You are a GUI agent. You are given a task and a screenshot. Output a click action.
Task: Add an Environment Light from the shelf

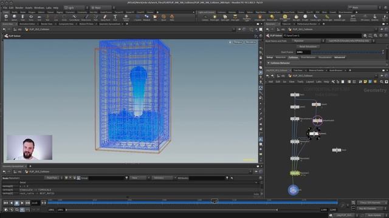coord(285,18)
